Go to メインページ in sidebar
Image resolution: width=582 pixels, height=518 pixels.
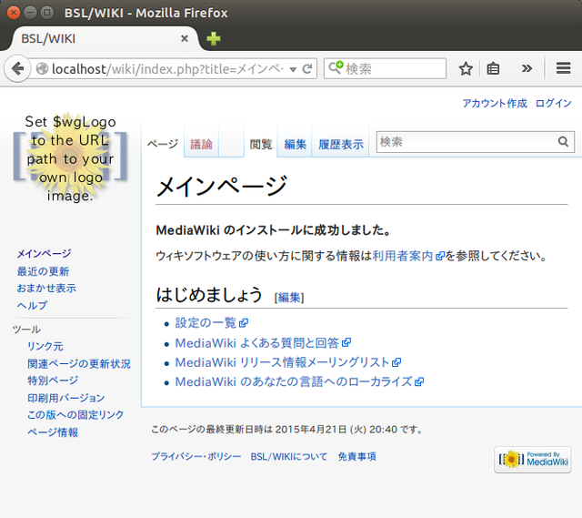point(44,254)
